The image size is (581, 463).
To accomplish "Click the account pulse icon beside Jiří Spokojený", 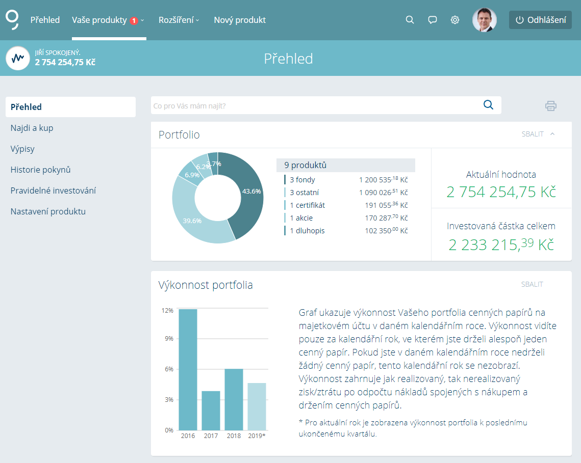I will (18, 58).
